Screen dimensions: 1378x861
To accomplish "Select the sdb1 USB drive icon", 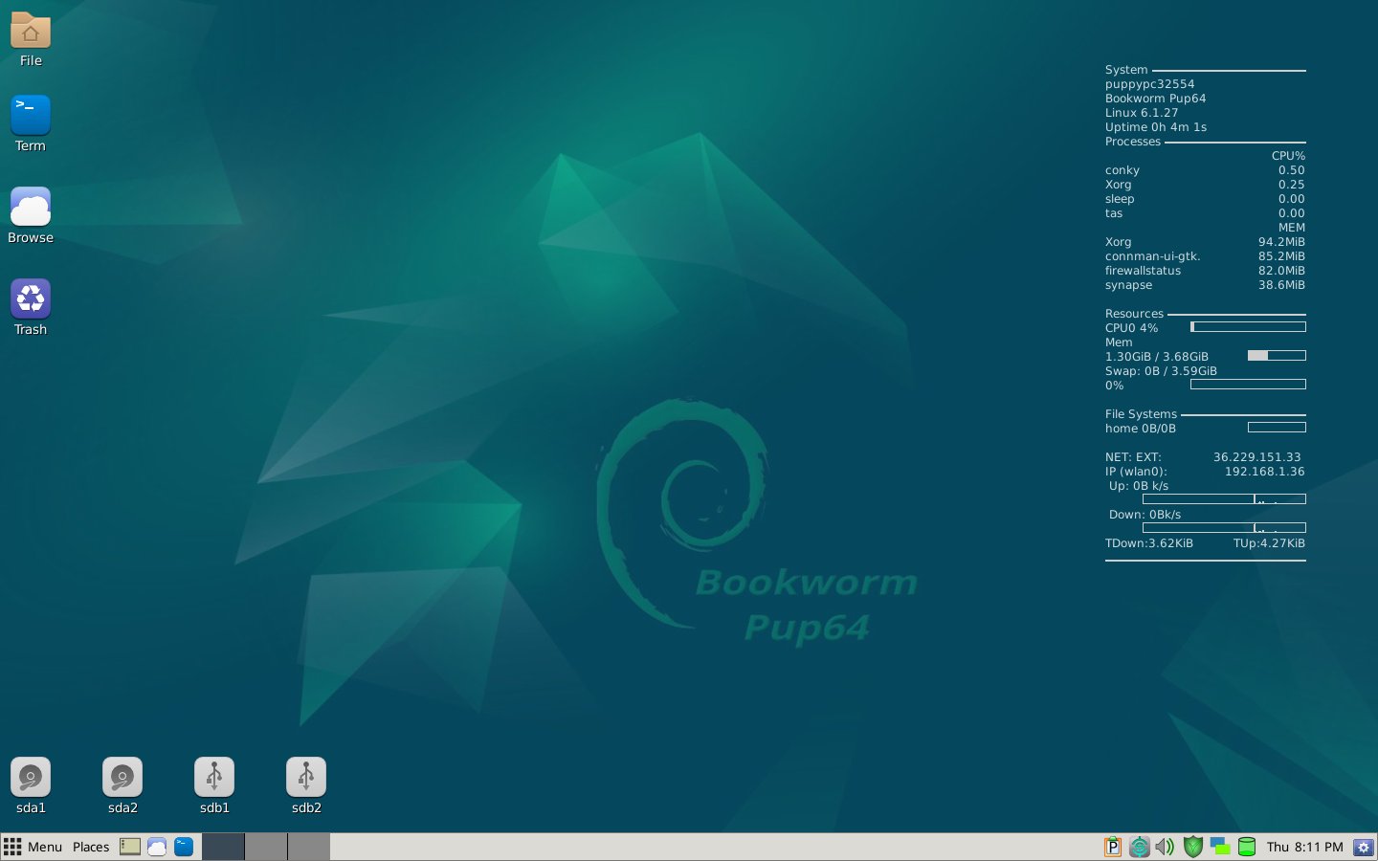I will coord(214,777).
